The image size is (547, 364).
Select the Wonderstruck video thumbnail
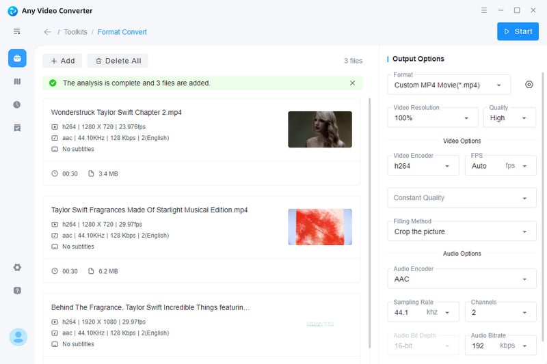coord(320,129)
